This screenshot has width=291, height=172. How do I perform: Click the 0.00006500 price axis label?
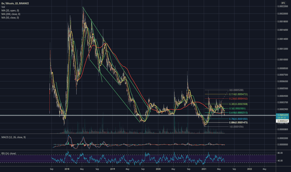(283, 81)
